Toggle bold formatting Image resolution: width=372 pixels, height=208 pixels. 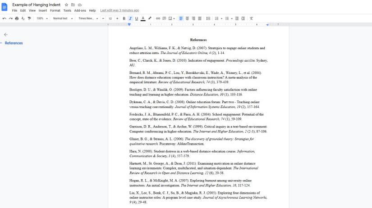[x=124, y=18]
